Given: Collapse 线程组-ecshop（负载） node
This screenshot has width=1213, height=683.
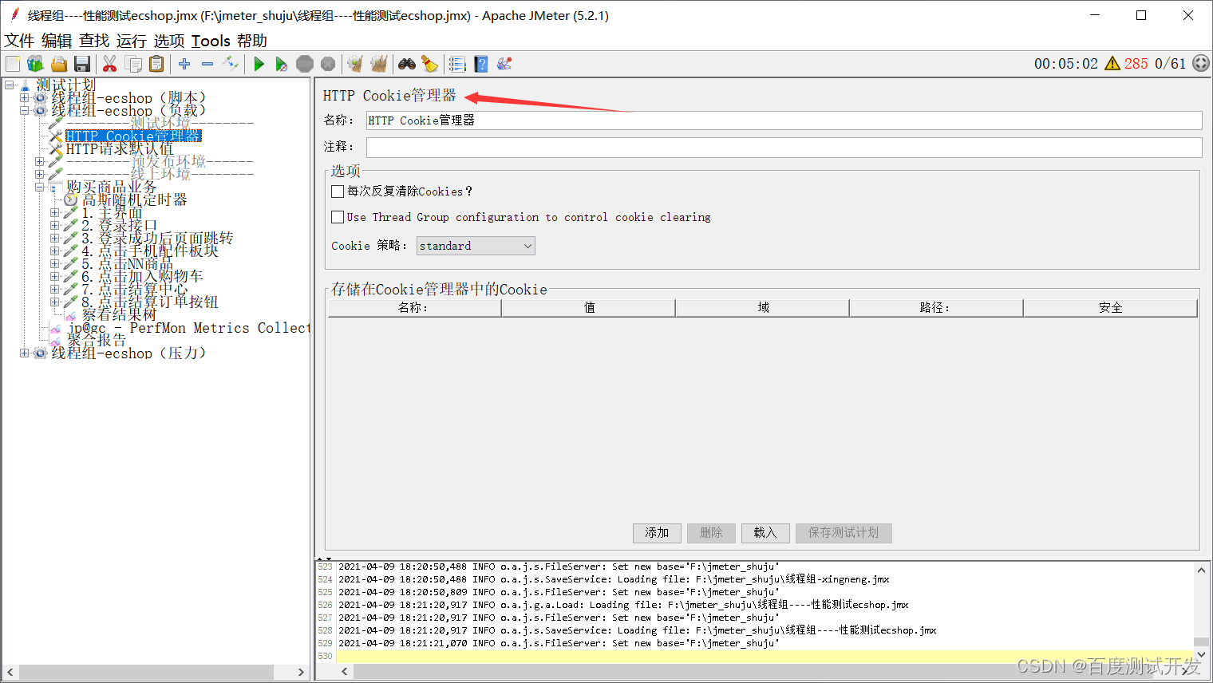Looking at the screenshot, I should pos(24,110).
